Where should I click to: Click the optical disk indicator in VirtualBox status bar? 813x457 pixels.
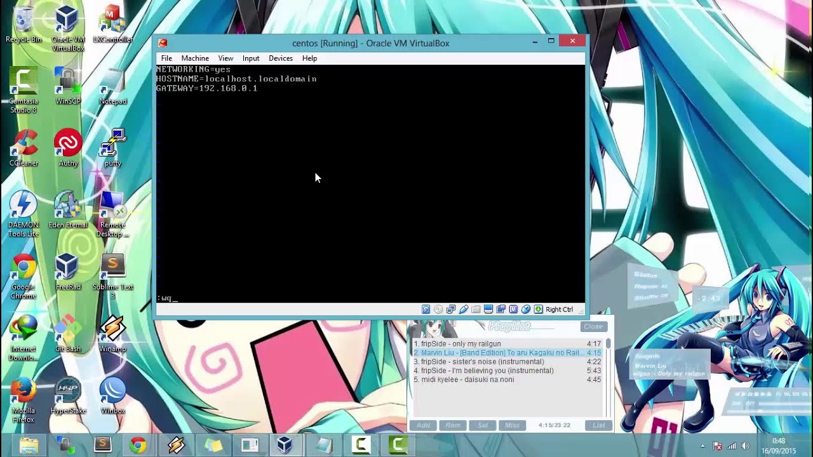(438, 309)
